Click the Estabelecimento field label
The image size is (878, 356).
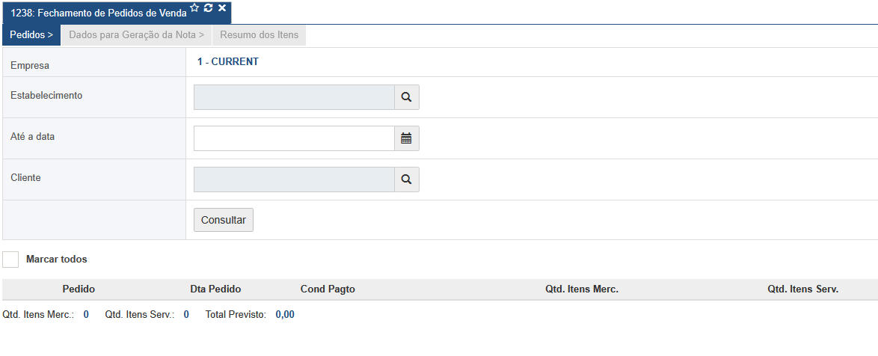click(46, 96)
